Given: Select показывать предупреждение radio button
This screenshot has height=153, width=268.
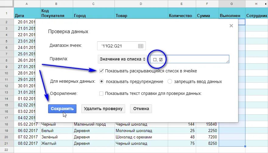Looking at the screenshot, I should [101, 82].
